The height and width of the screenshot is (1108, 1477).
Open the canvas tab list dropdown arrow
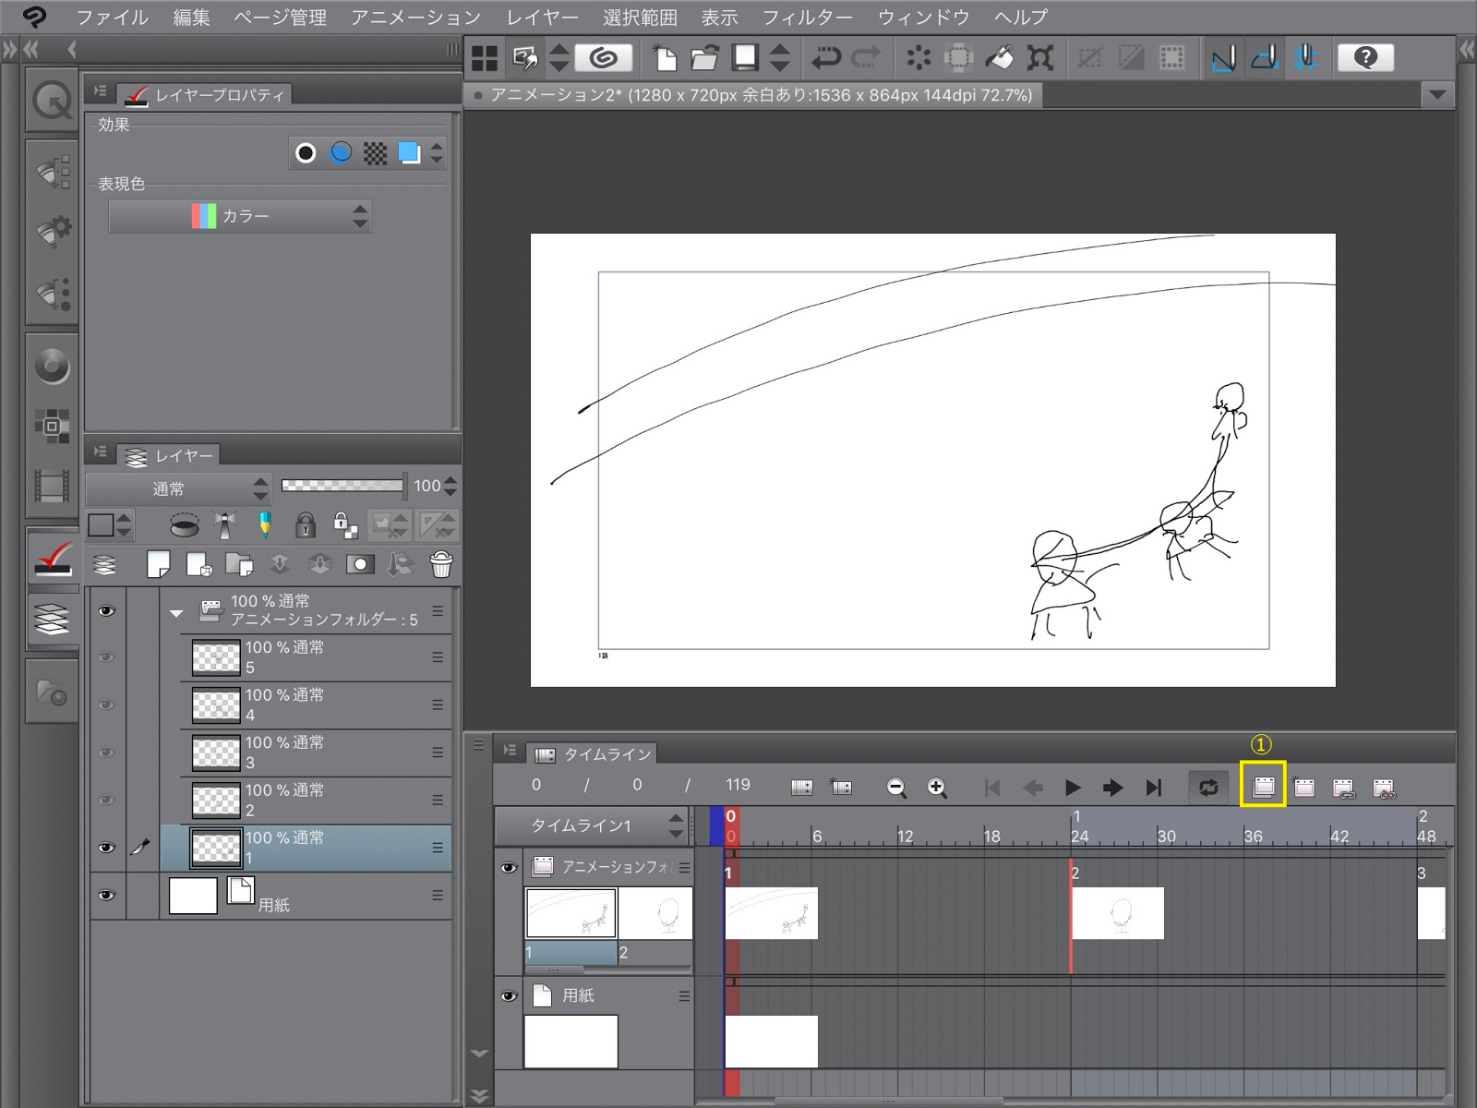1436,94
